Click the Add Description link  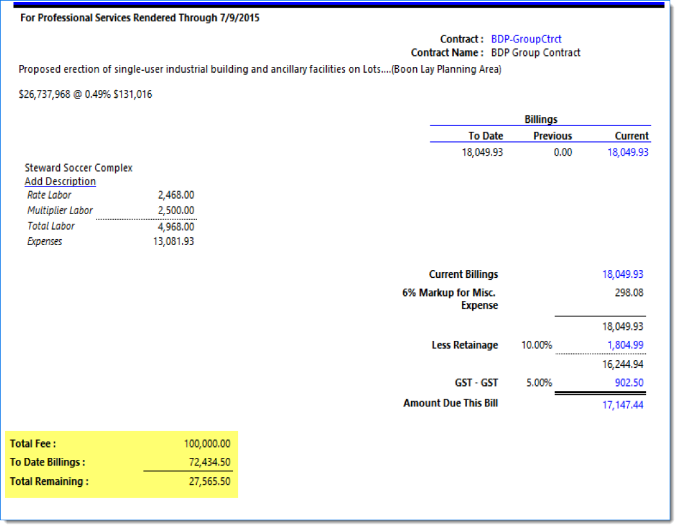60,181
